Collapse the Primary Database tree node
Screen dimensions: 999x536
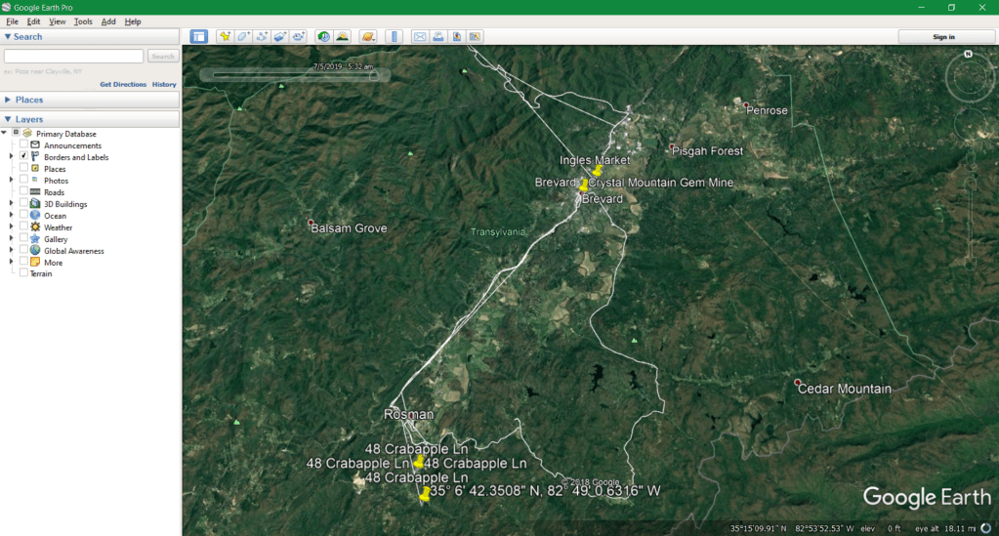(x=5, y=134)
